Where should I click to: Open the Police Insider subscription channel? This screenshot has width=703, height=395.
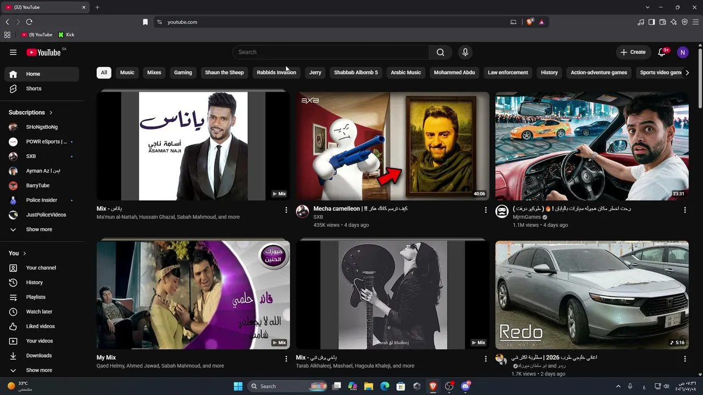[x=42, y=200]
